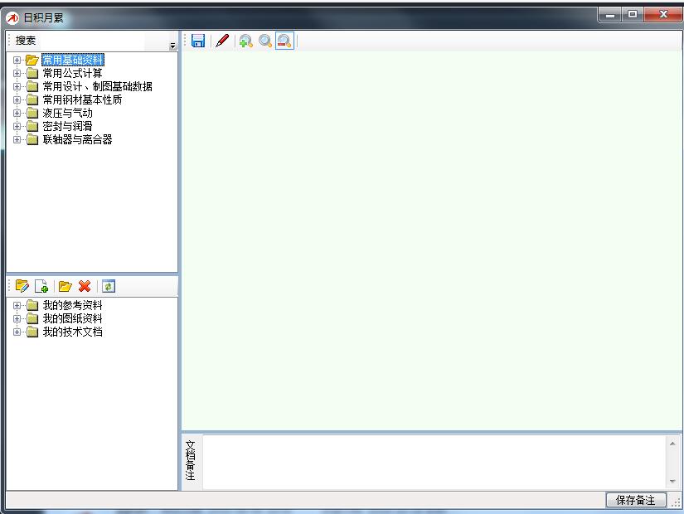The width and height of the screenshot is (684, 514).
Task: Select the 常用基础资料 tree item
Action: [x=73, y=60]
